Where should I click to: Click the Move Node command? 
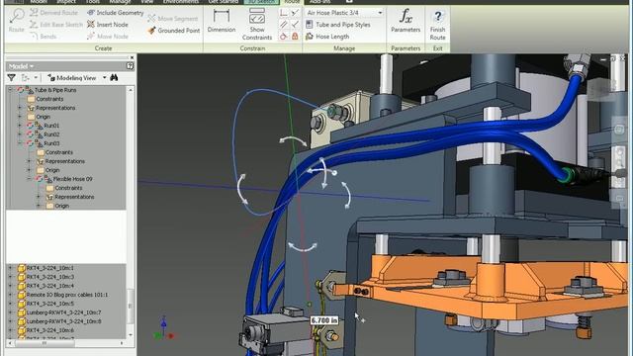(108, 37)
